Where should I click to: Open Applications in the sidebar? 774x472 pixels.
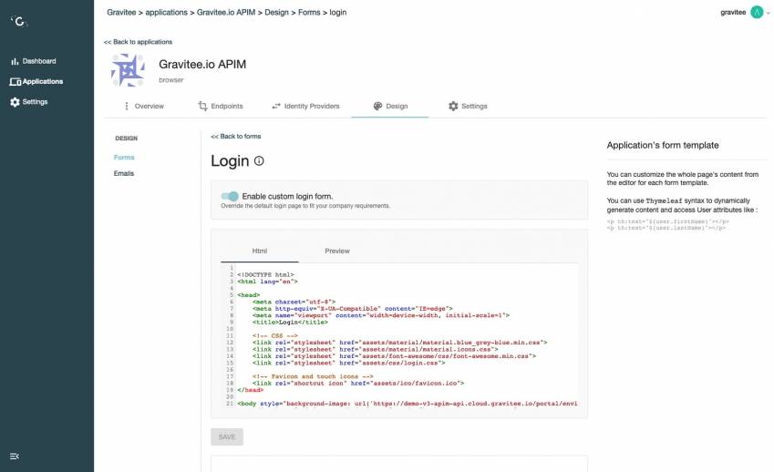pyautogui.click(x=36, y=81)
